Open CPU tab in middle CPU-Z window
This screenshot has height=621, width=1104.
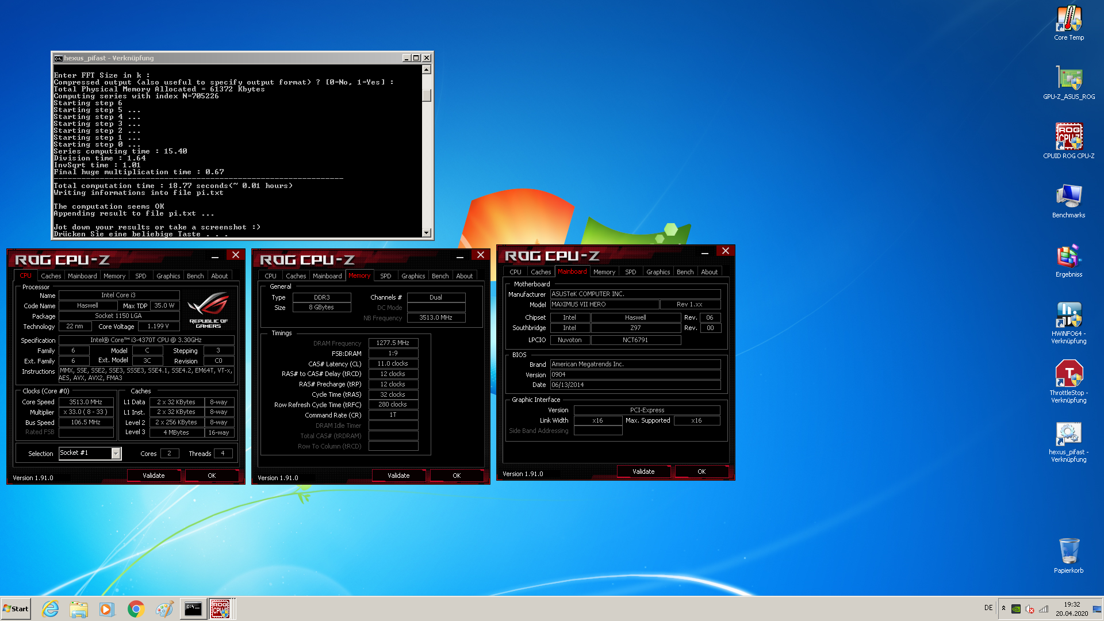[271, 276]
